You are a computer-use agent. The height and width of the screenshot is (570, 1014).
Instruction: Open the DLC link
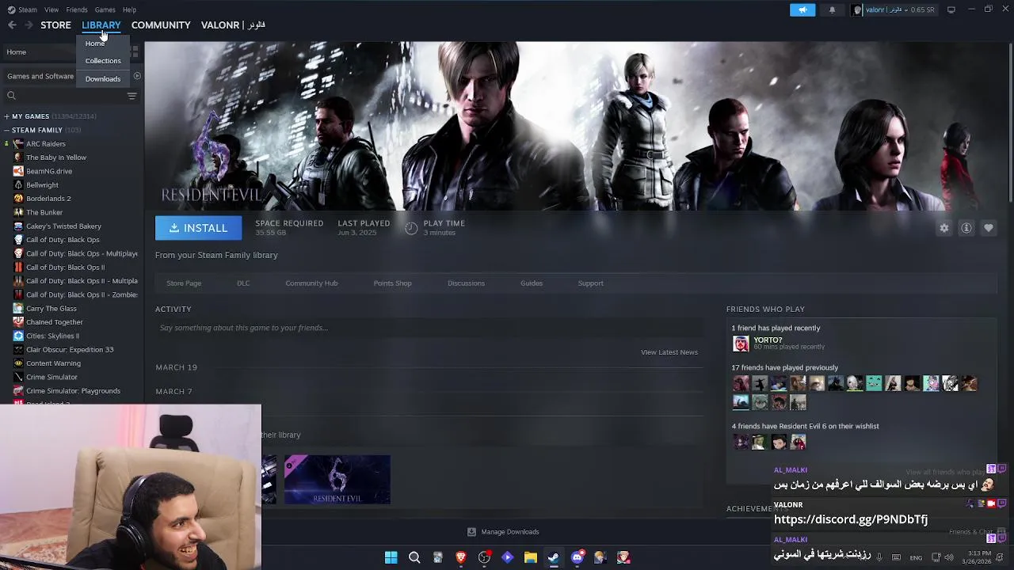point(243,283)
